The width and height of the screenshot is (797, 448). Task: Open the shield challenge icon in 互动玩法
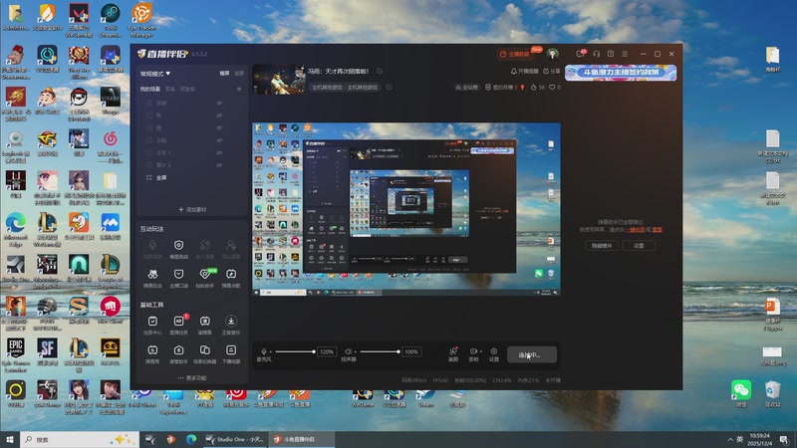[178, 249]
